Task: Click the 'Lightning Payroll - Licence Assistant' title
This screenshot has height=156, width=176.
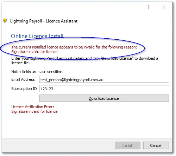Action: click(44, 21)
